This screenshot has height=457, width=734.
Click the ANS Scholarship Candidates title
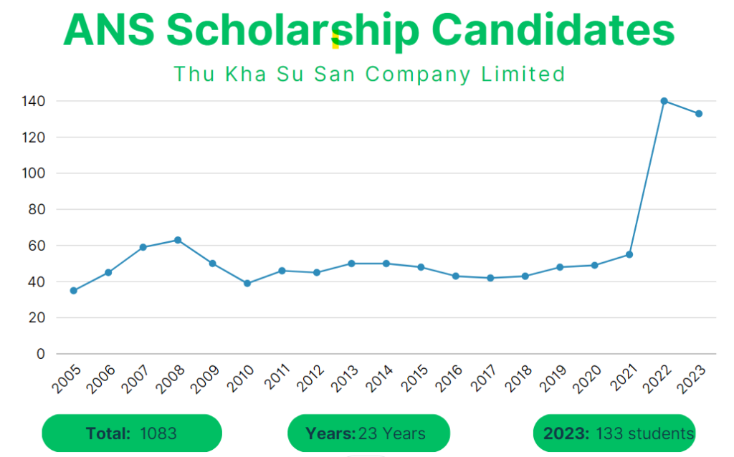[x=368, y=30]
